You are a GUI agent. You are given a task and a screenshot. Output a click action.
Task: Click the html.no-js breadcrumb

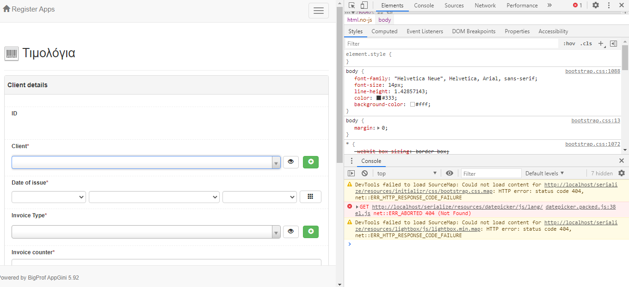pyautogui.click(x=359, y=20)
